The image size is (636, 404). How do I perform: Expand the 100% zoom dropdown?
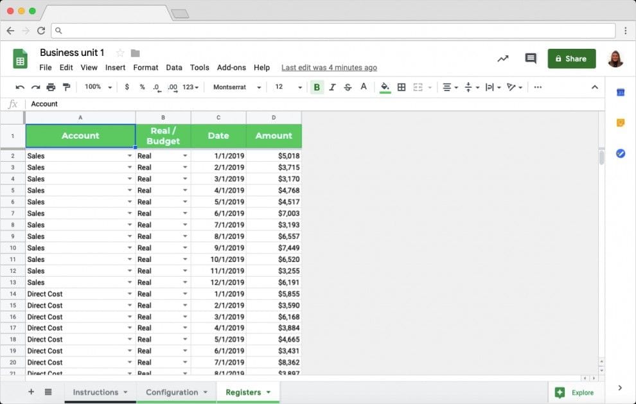tap(98, 87)
